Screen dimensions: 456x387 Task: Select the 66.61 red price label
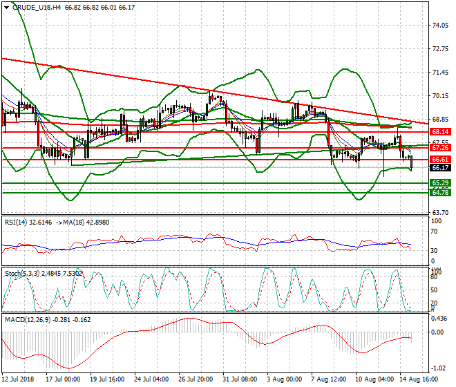pyautogui.click(x=440, y=160)
